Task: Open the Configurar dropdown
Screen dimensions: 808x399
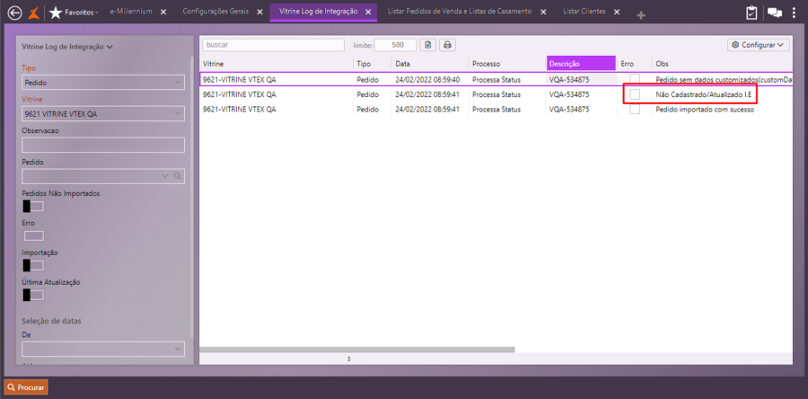Action: pos(758,45)
